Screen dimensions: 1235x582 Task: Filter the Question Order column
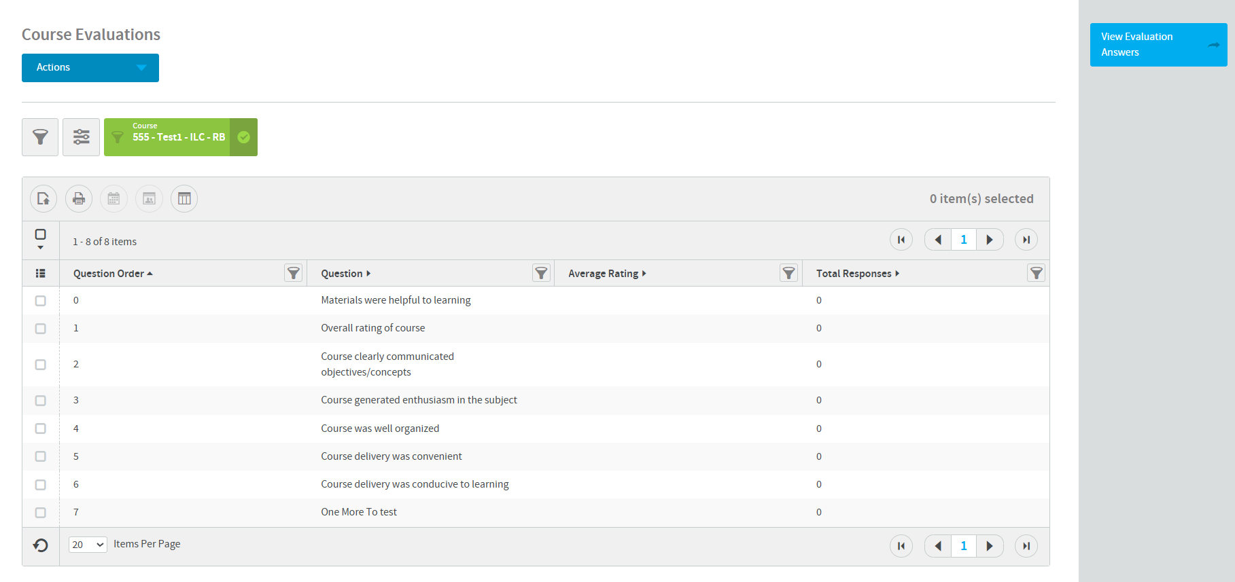coord(294,273)
